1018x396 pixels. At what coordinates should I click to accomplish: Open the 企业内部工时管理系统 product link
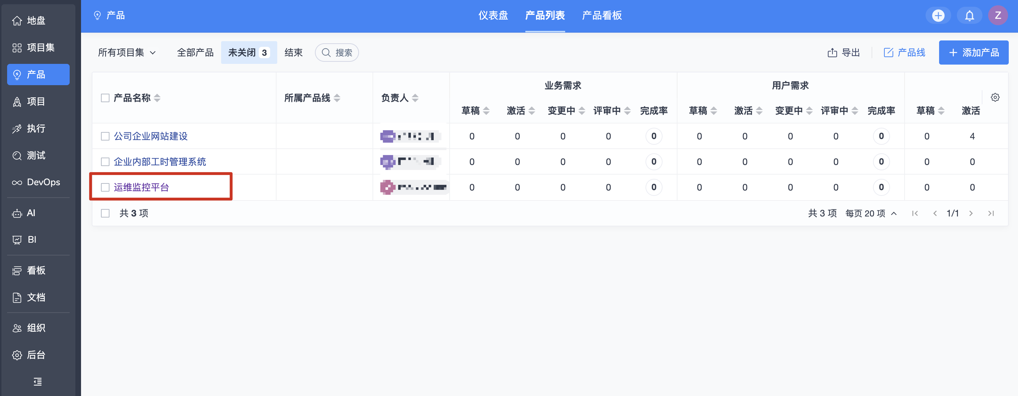160,162
